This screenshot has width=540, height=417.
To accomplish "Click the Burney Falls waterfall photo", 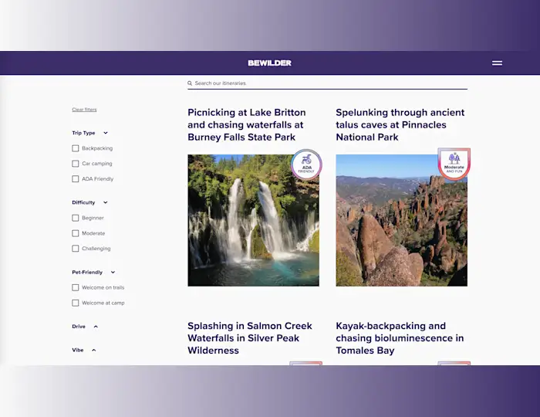I will 253,220.
